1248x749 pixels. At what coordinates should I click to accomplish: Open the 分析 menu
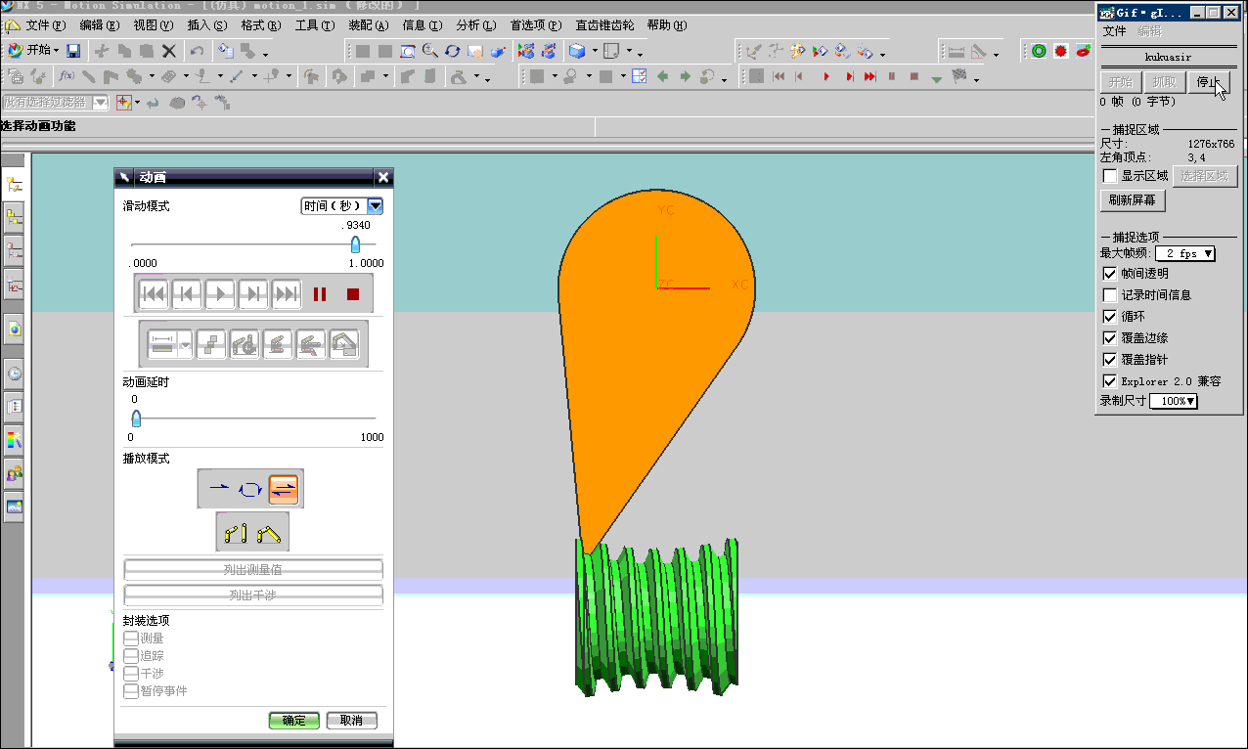point(476,25)
